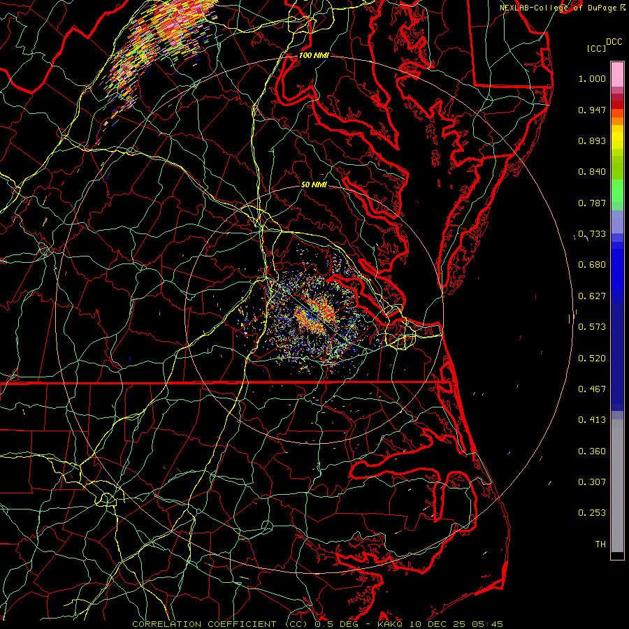Click the 0.307 colorbar value
Viewport: 629px width, 629px height.
[592, 482]
